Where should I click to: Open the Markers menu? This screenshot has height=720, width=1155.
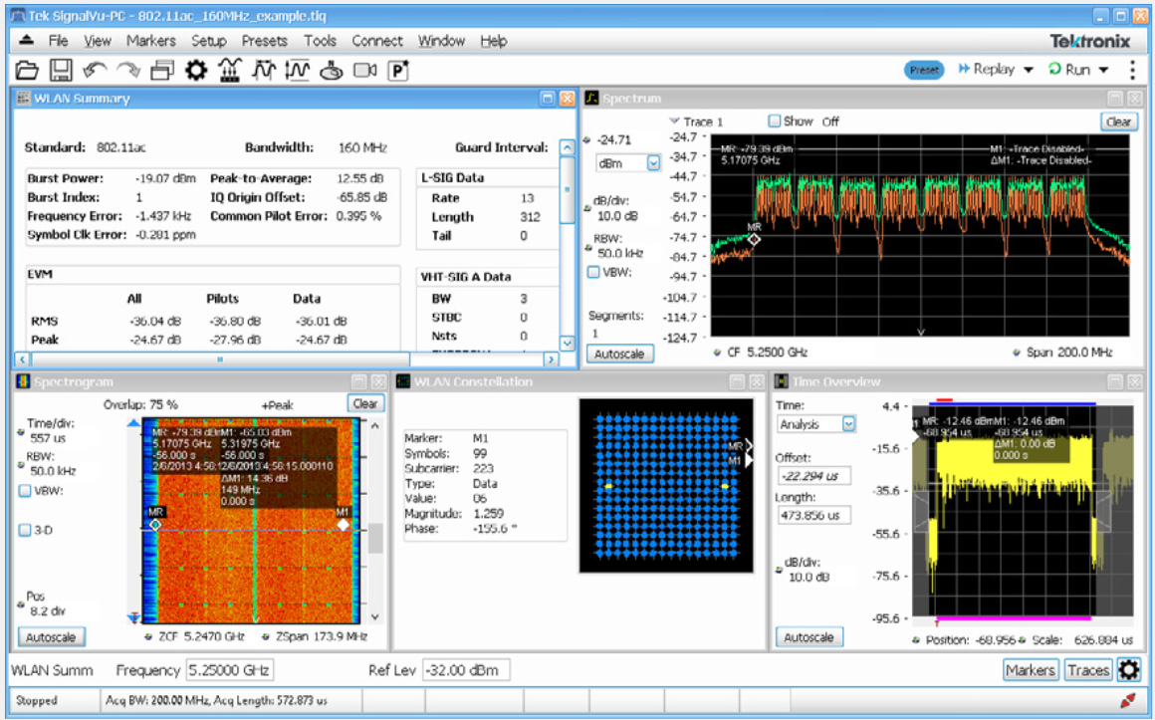pos(150,41)
